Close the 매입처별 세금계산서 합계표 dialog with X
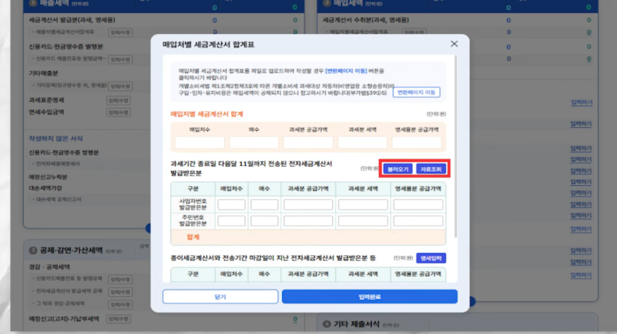Viewport: 617px width, 334px height. click(454, 44)
